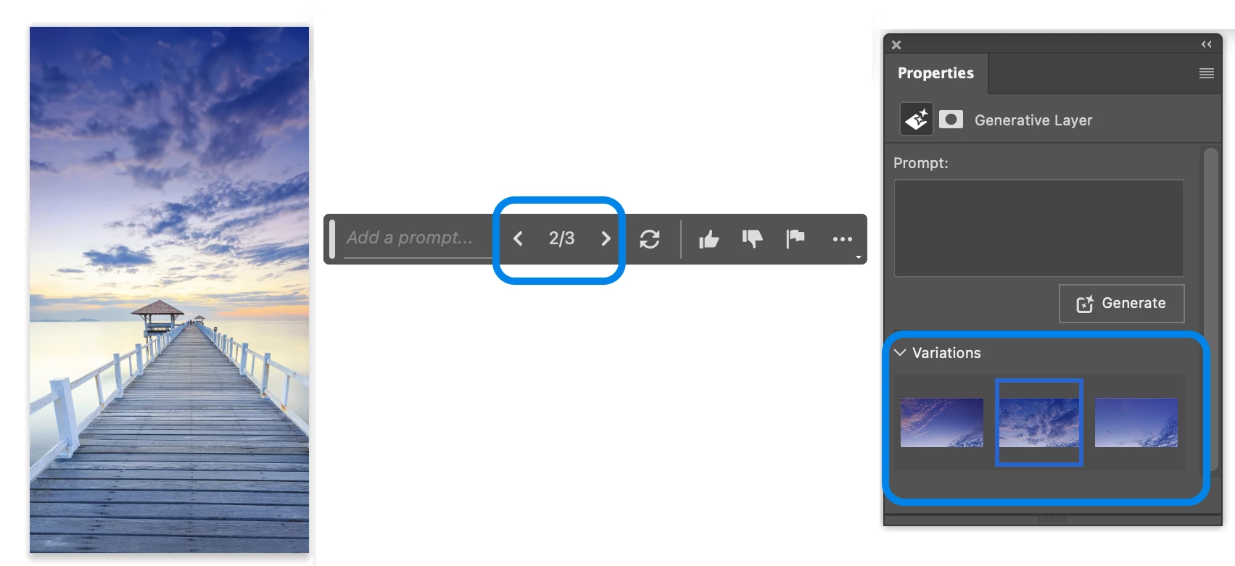This screenshot has height=566, width=1235.
Task: Open the Properties panel menu
Action: pyautogui.click(x=1207, y=73)
